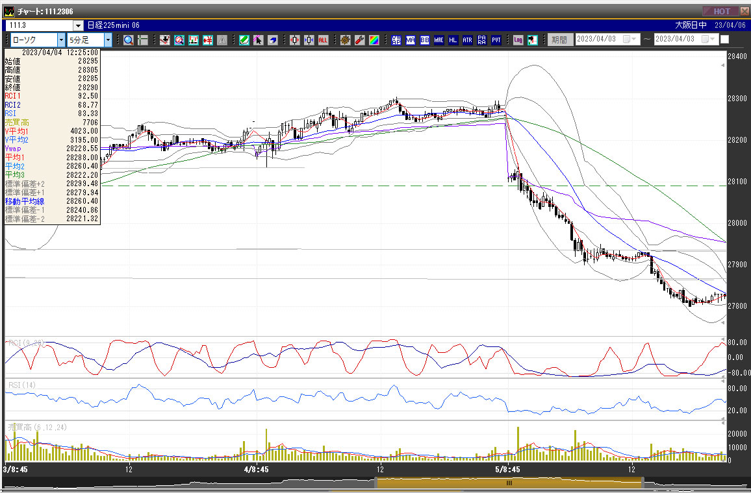Tick the checkbox beside the end date

coord(724,39)
